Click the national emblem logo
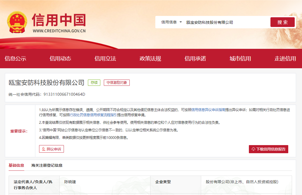This screenshot has height=195, width=302. point(17,22)
